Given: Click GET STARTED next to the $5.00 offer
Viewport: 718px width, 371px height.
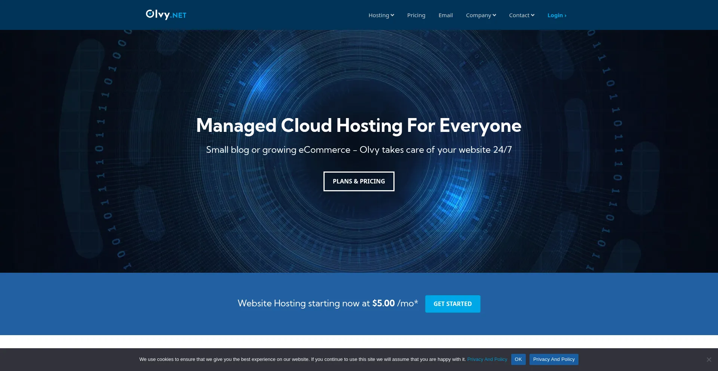Looking at the screenshot, I should [x=452, y=304].
